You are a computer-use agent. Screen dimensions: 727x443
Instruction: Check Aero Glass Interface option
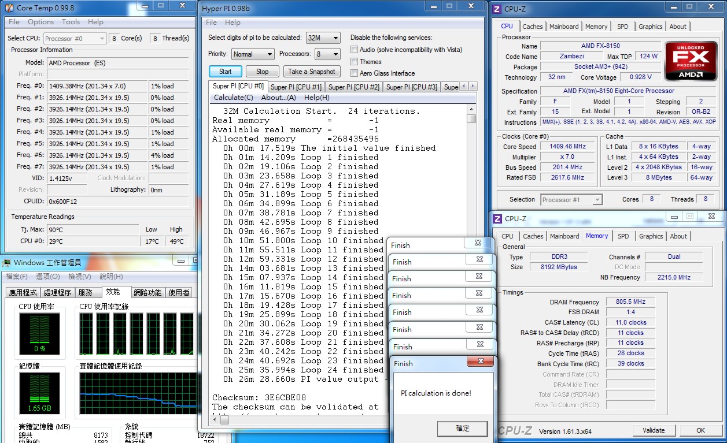[x=355, y=73]
